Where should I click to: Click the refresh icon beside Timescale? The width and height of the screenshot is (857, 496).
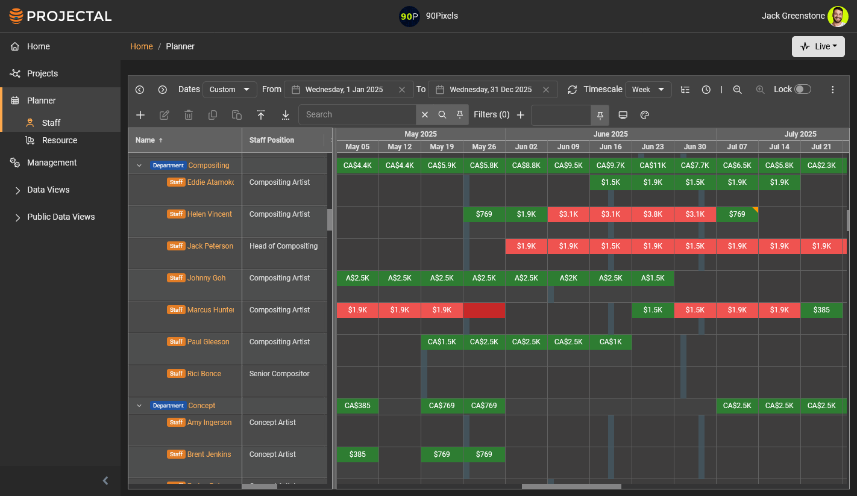pyautogui.click(x=572, y=90)
